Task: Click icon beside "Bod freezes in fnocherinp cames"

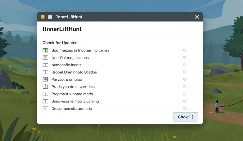Action: 45,50
